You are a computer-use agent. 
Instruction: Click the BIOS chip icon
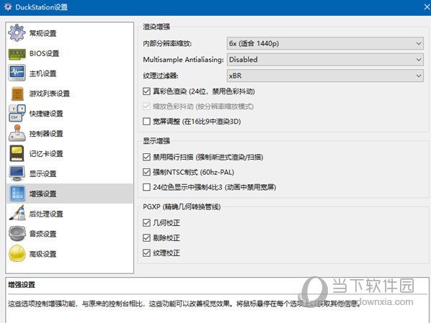[x=17, y=54]
